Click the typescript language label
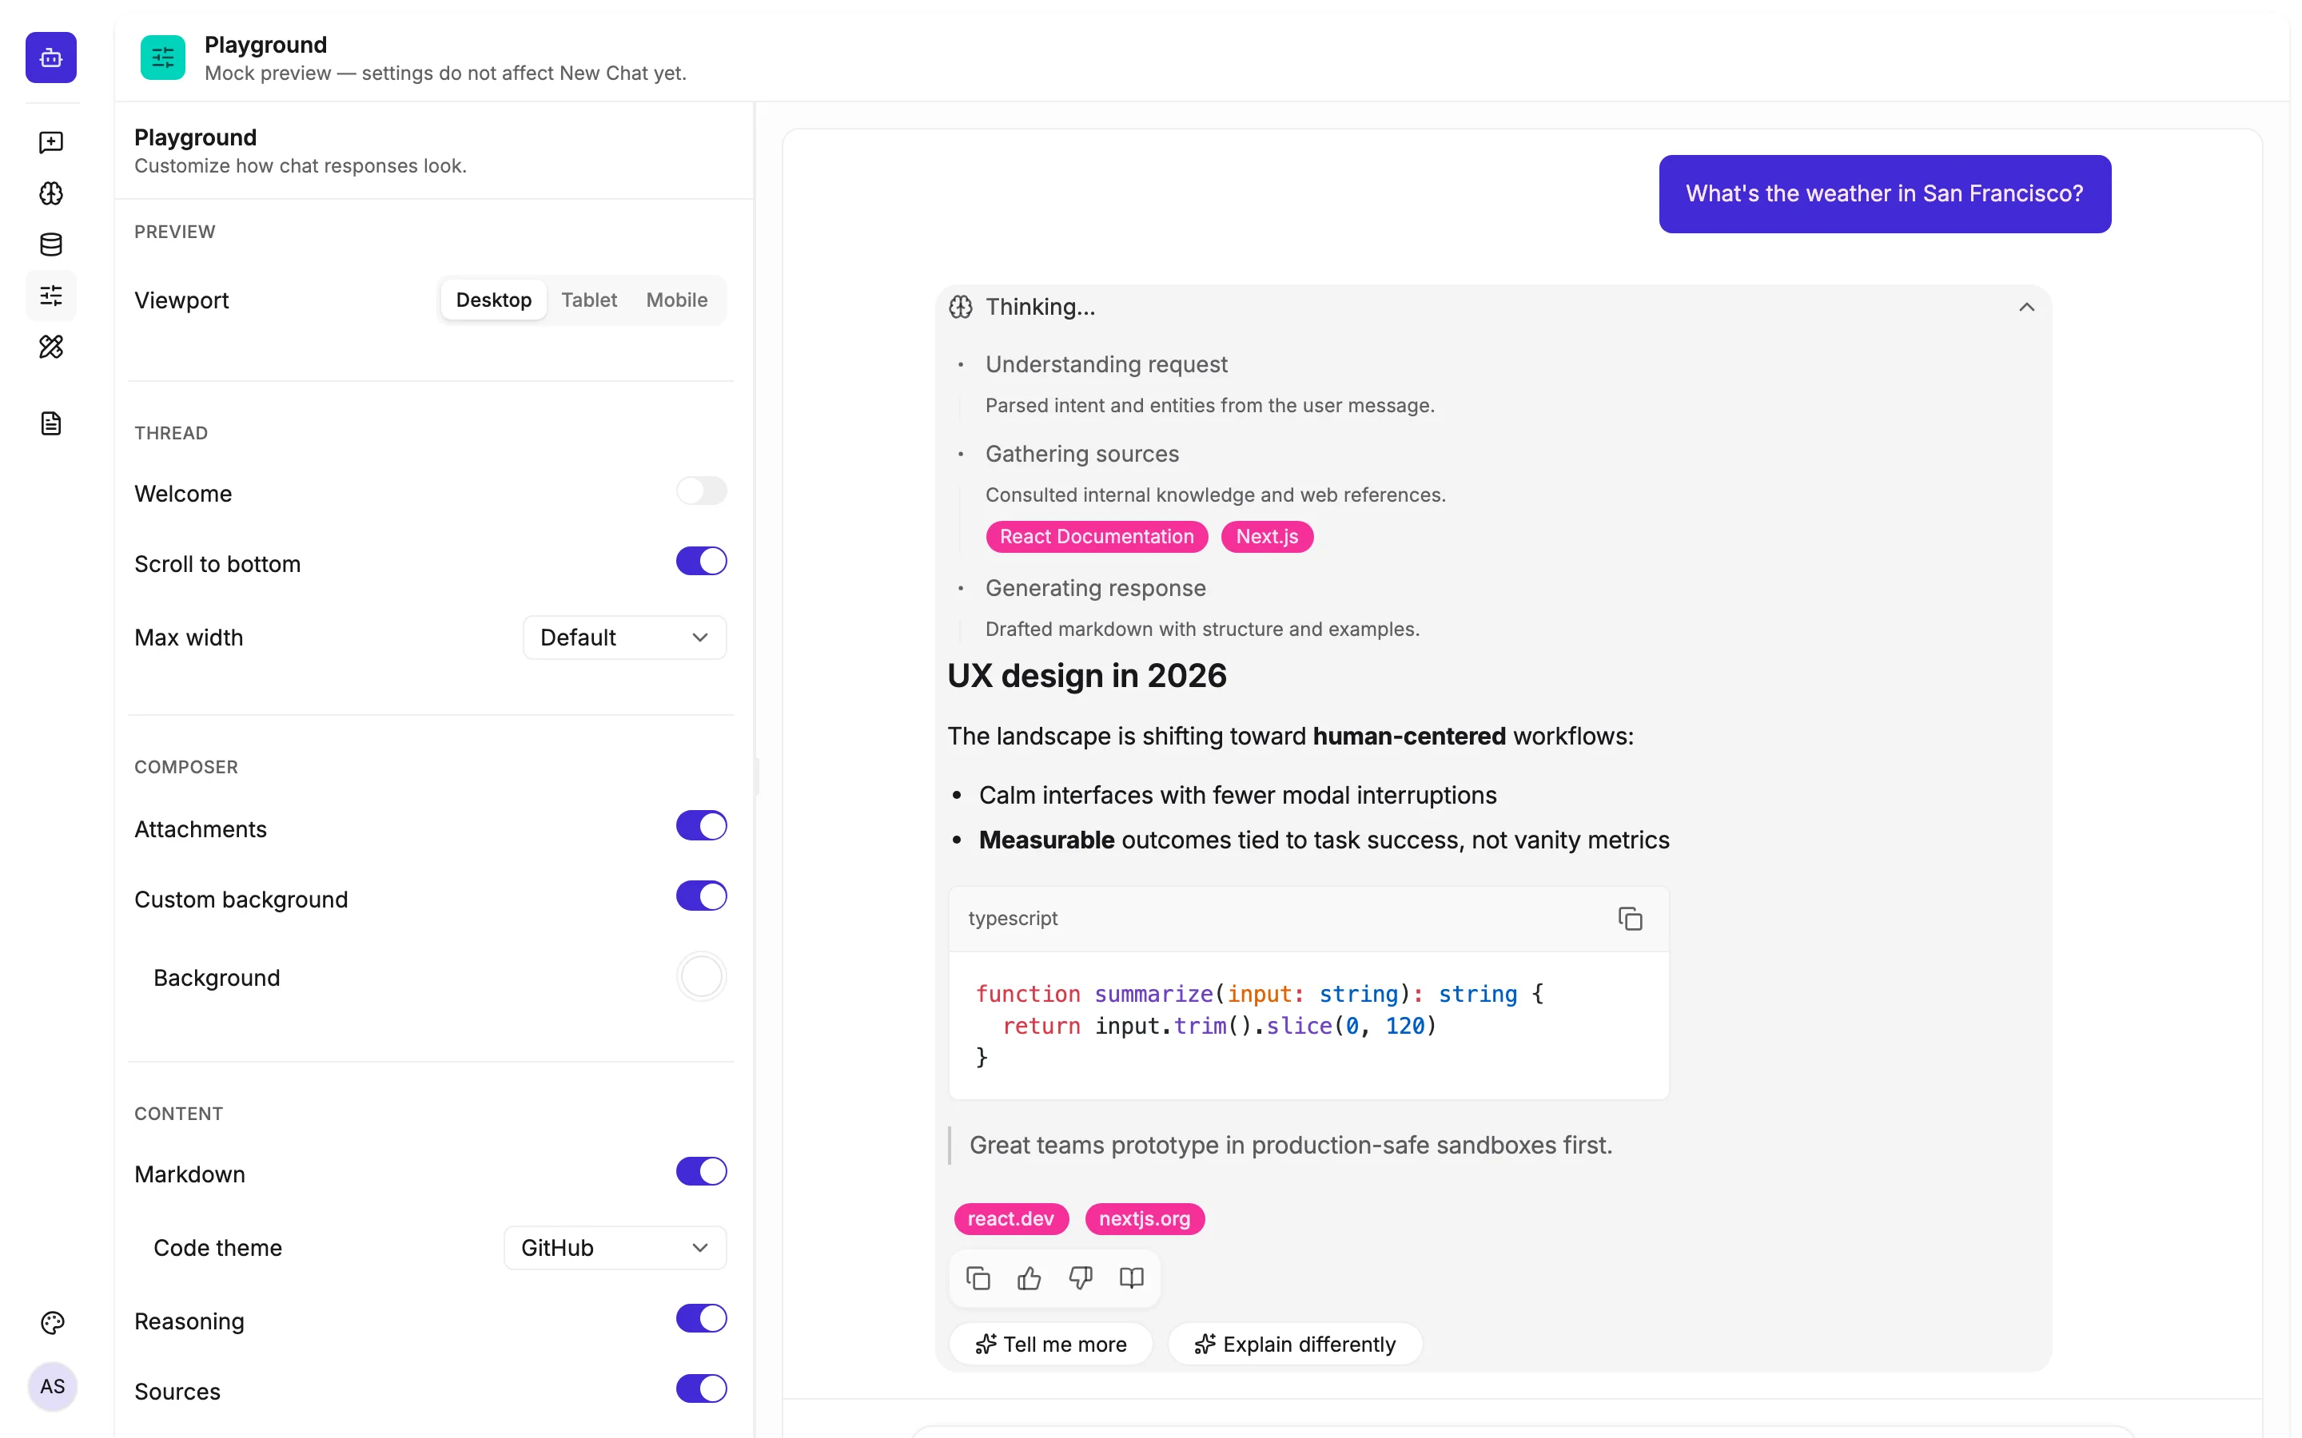2302x1438 pixels. [1013, 918]
